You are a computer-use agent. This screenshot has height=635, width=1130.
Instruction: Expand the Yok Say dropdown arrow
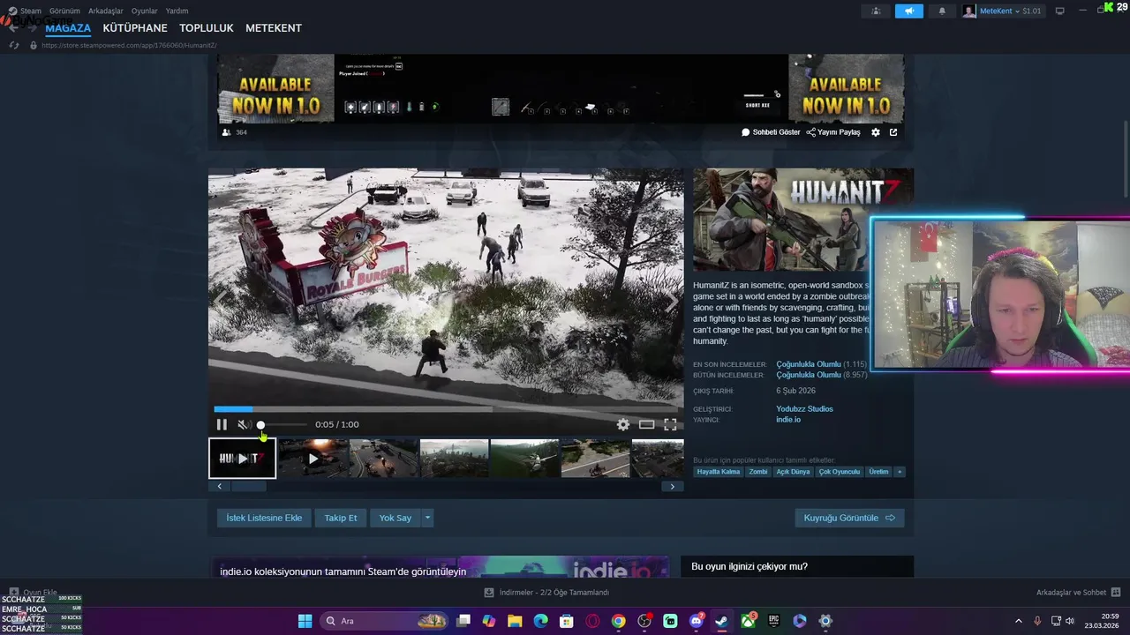click(x=427, y=518)
